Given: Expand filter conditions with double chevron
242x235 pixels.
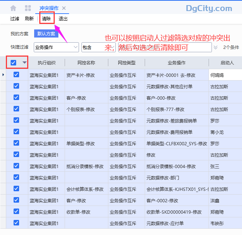Looking at the screenshot, I should pyautogui.click(x=216, y=47).
